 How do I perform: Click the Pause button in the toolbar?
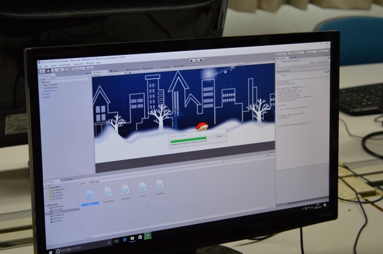coord(197,61)
